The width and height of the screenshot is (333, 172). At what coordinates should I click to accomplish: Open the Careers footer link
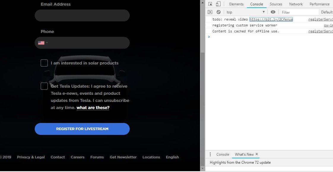[77, 157]
